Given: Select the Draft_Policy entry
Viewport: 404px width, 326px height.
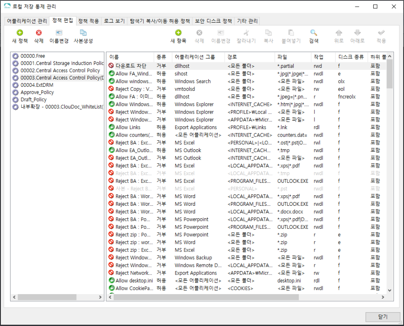Looking at the screenshot, I should click(34, 99).
